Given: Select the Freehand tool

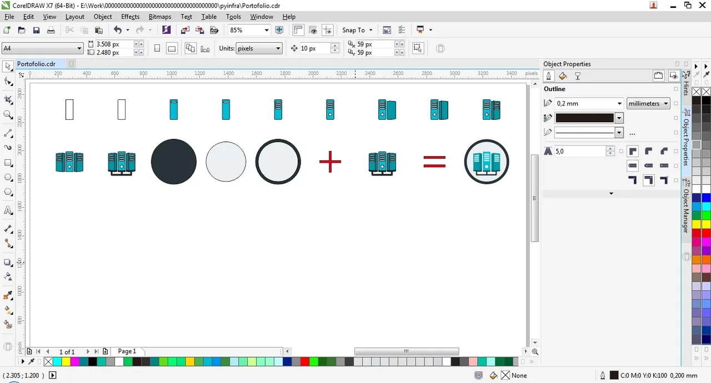Looking at the screenshot, I should (x=8, y=133).
